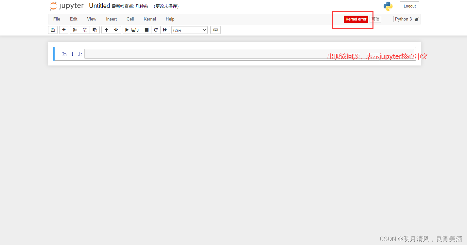
Task: Click the 最新检查点 checkpoint status text
Action: 130,6
